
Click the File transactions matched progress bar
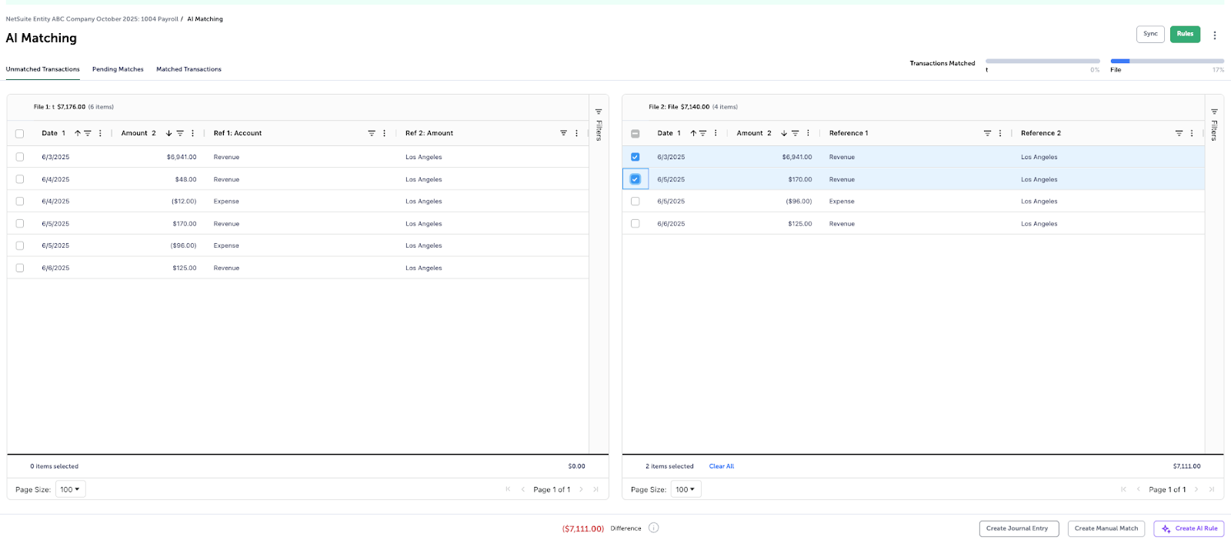tap(1166, 61)
